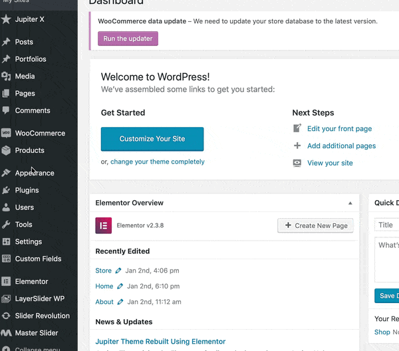This screenshot has height=351, width=399.
Task: Open Add additional pages link
Action: click(342, 146)
